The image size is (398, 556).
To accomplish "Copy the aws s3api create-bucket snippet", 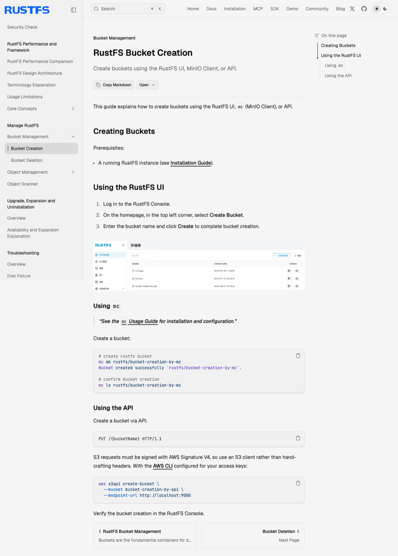I will (x=298, y=483).
